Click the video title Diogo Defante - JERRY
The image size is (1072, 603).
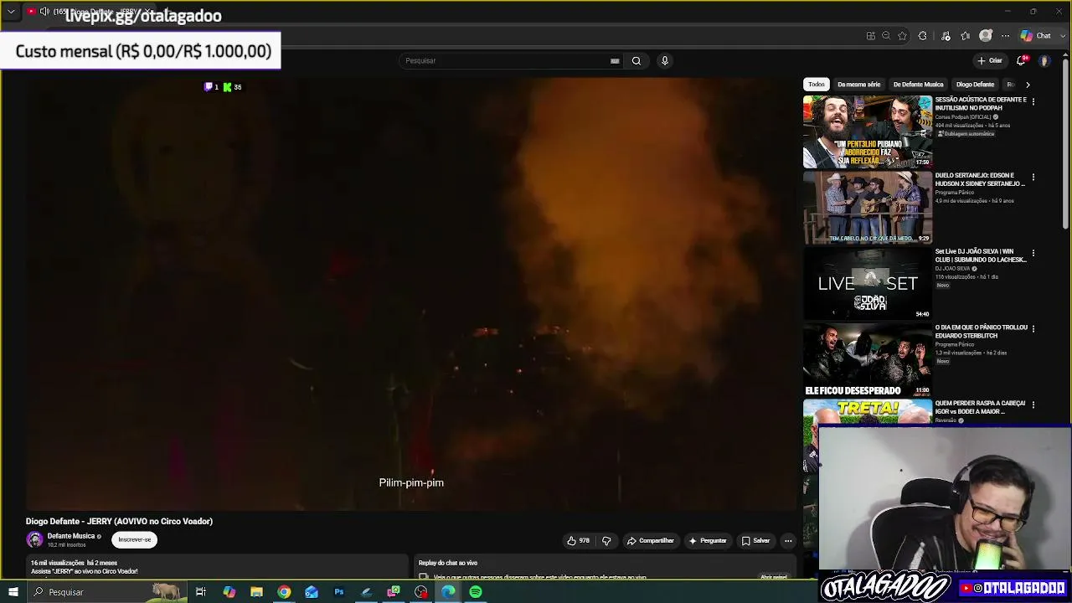(119, 521)
